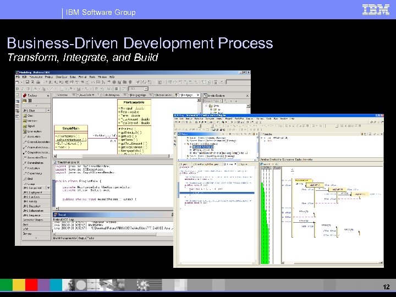Select Realization tool in Toolbox
Image resolution: width=396 pixels, height=297 pixels.
tap(31, 168)
